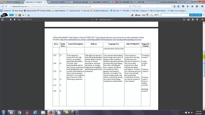
Task: Launch Google Chrome from taskbar
Action: pyautogui.click(x=19, y=112)
